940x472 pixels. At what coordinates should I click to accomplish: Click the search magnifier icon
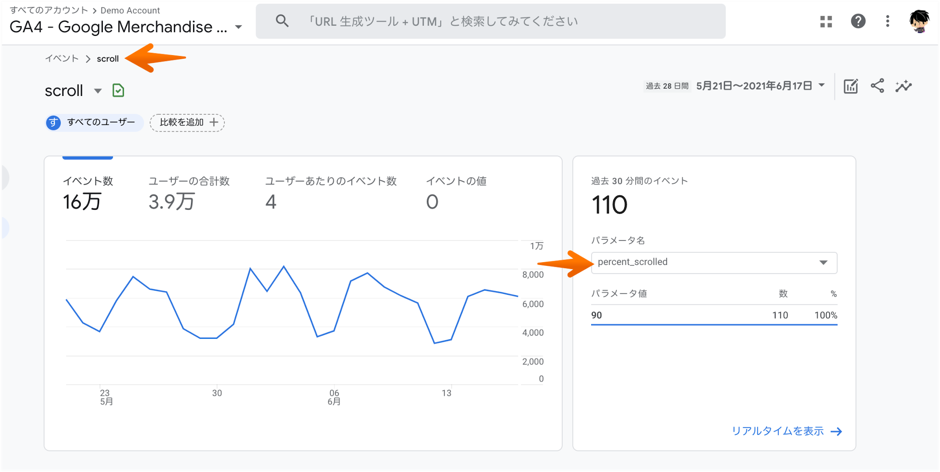tap(282, 21)
